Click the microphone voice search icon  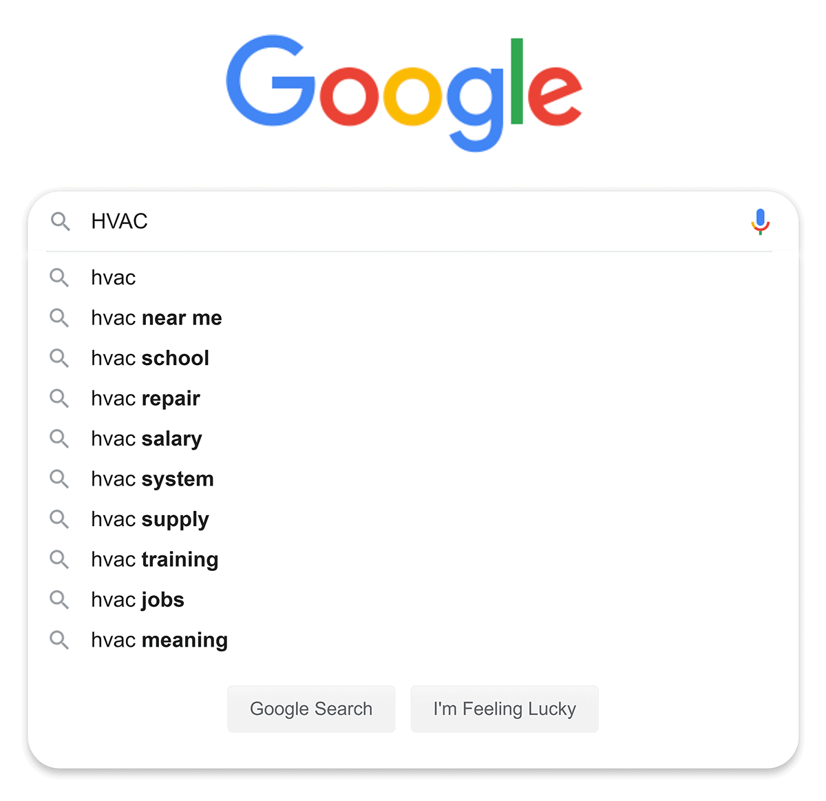pyautogui.click(x=760, y=221)
